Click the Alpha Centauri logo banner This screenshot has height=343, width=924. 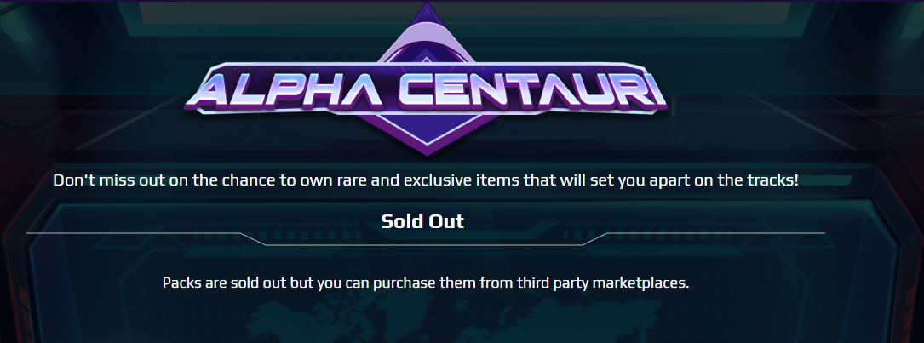tap(426, 89)
